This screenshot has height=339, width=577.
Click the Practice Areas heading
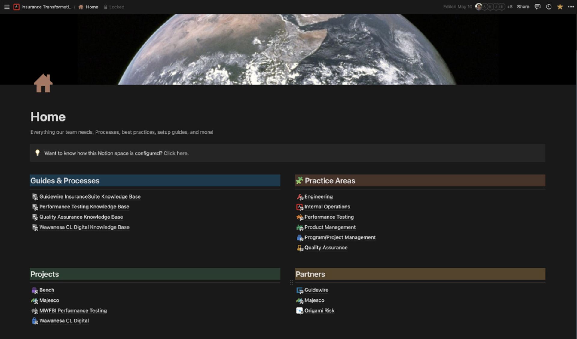[x=330, y=181]
